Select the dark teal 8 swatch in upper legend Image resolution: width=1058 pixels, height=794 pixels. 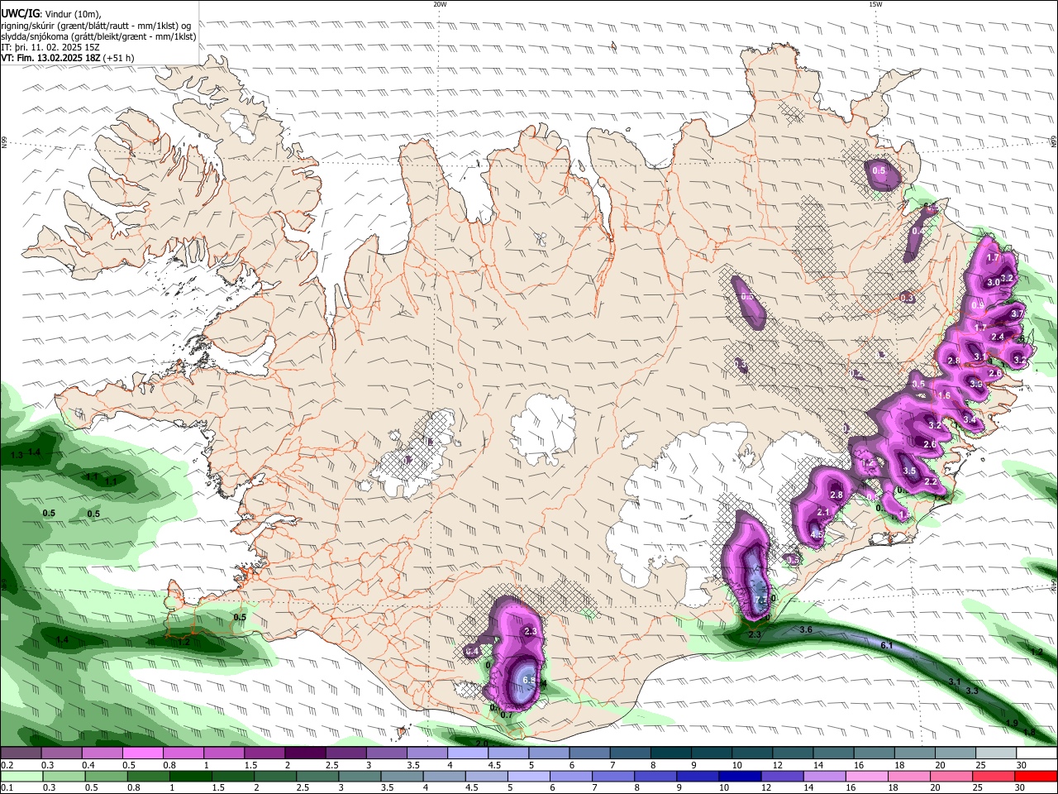(672, 753)
